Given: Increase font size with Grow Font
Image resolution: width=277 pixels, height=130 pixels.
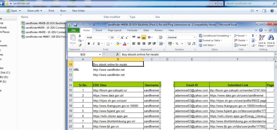Looking at the screenshot, I should click(122, 37).
